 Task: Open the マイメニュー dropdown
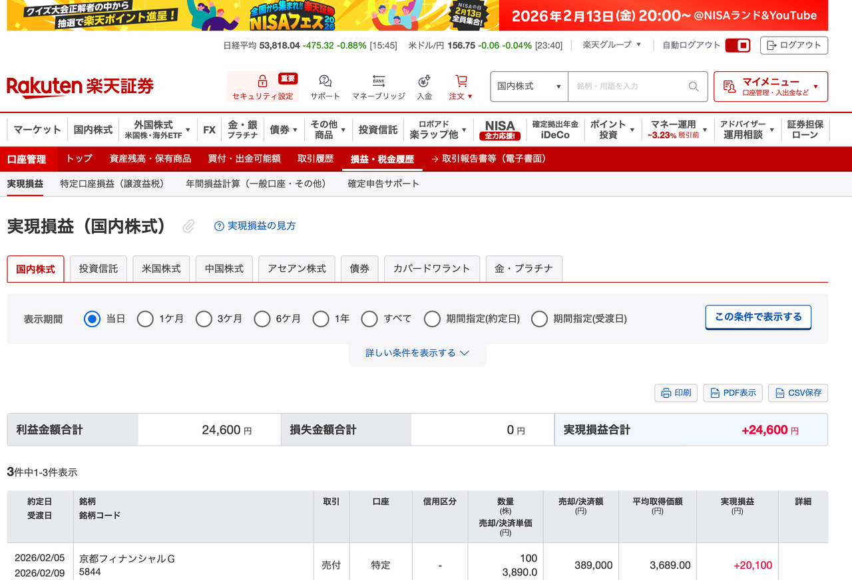771,86
